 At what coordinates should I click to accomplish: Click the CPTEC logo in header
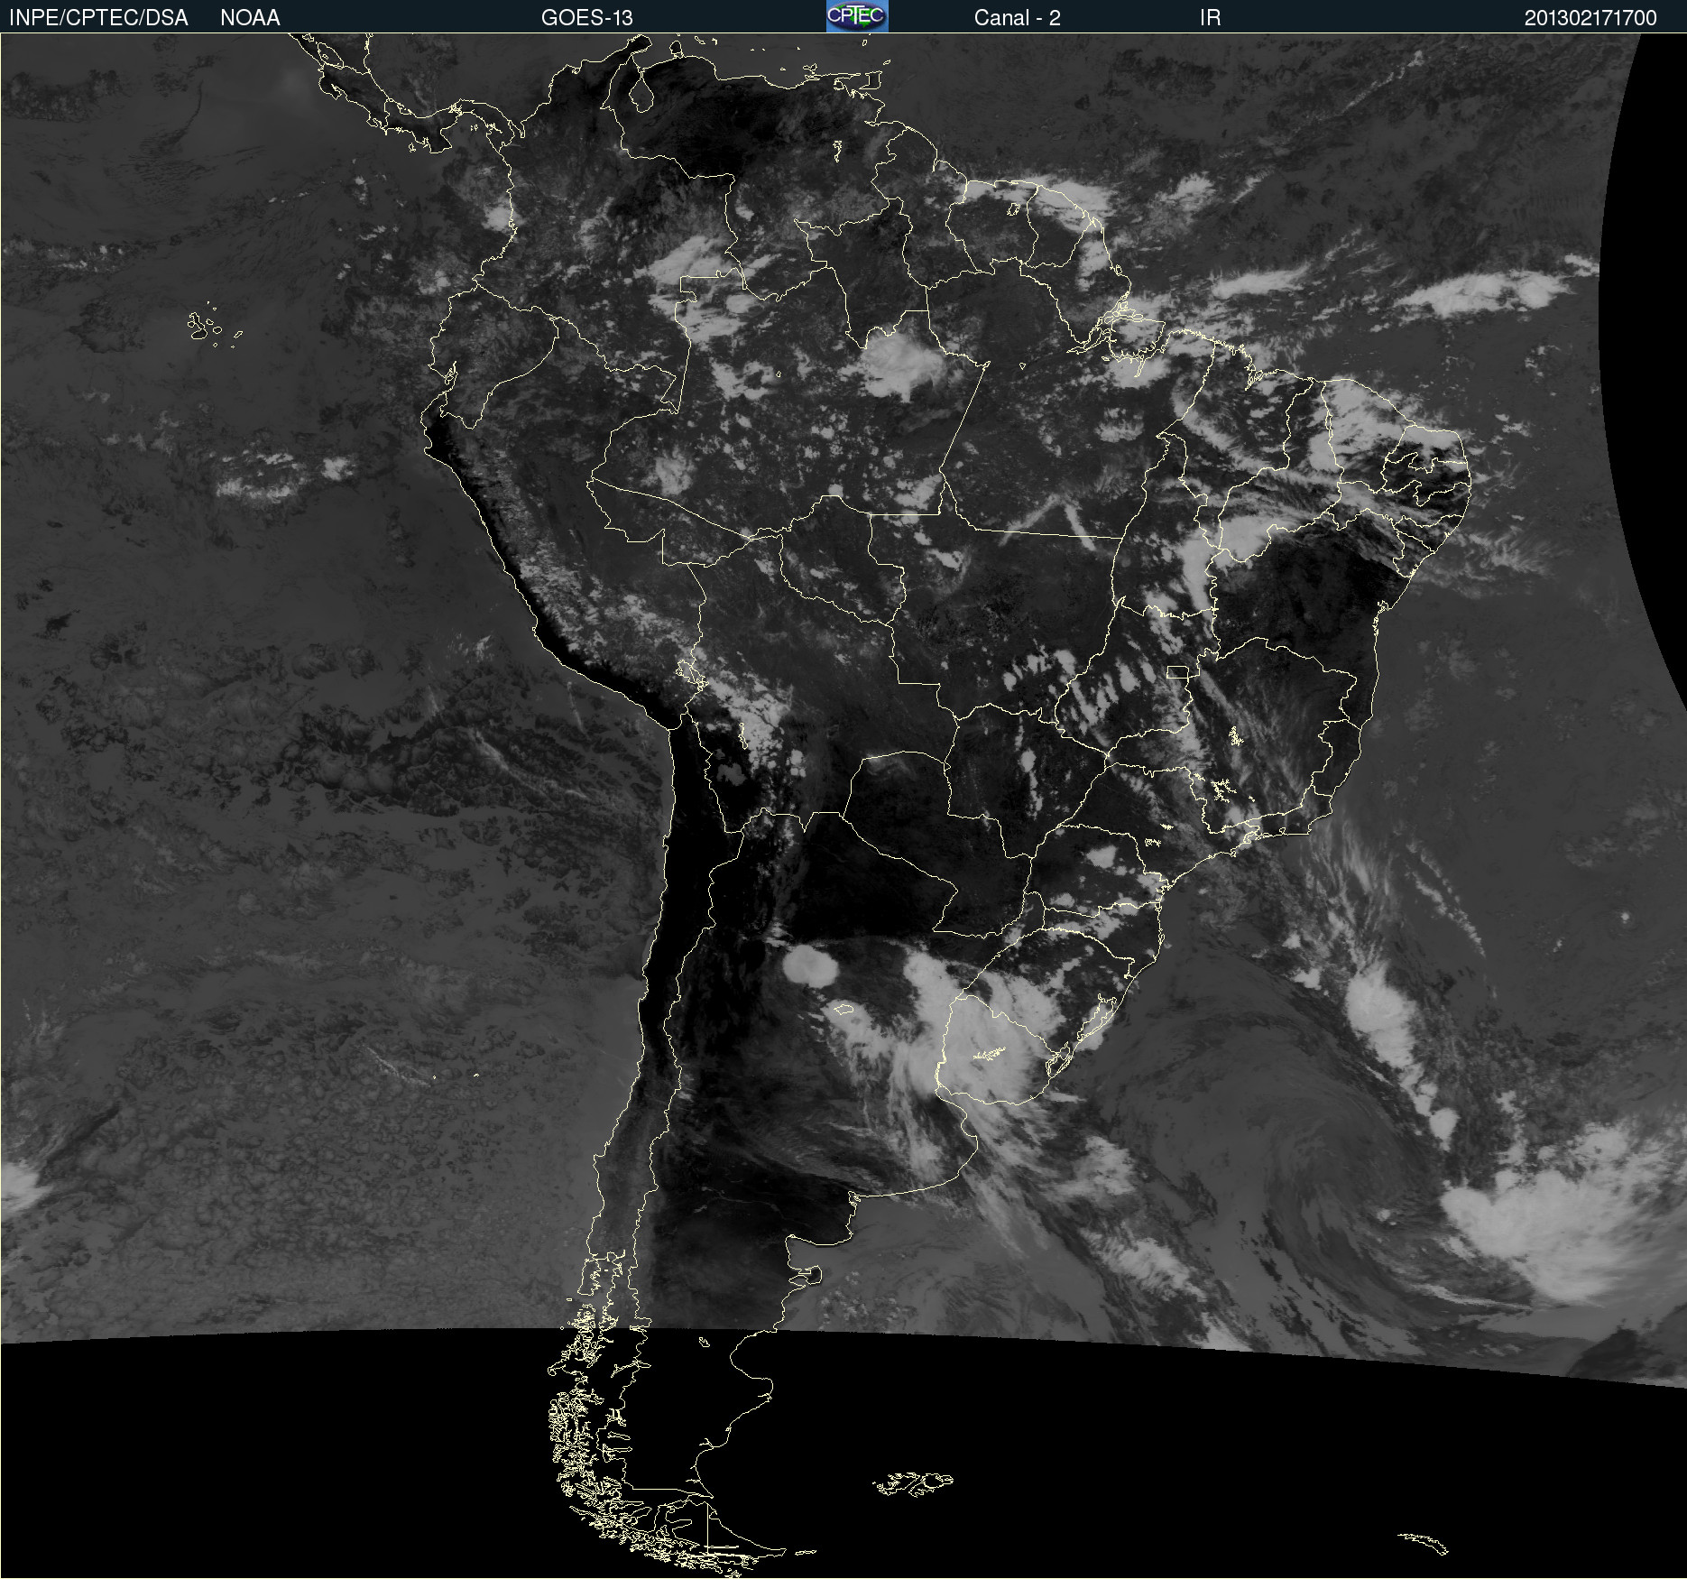(x=857, y=16)
